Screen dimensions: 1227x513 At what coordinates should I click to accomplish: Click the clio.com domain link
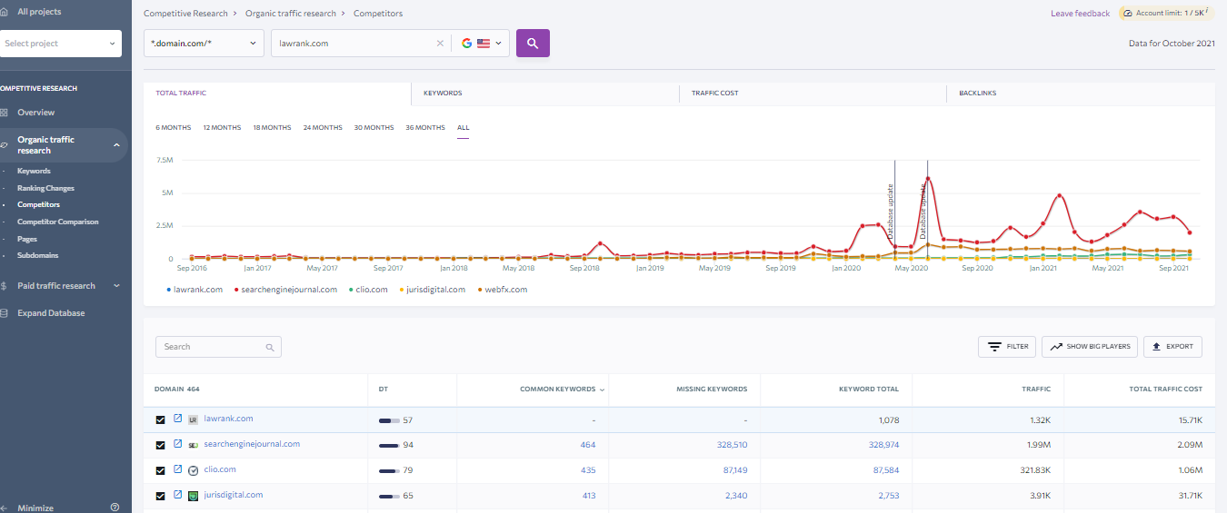(220, 469)
